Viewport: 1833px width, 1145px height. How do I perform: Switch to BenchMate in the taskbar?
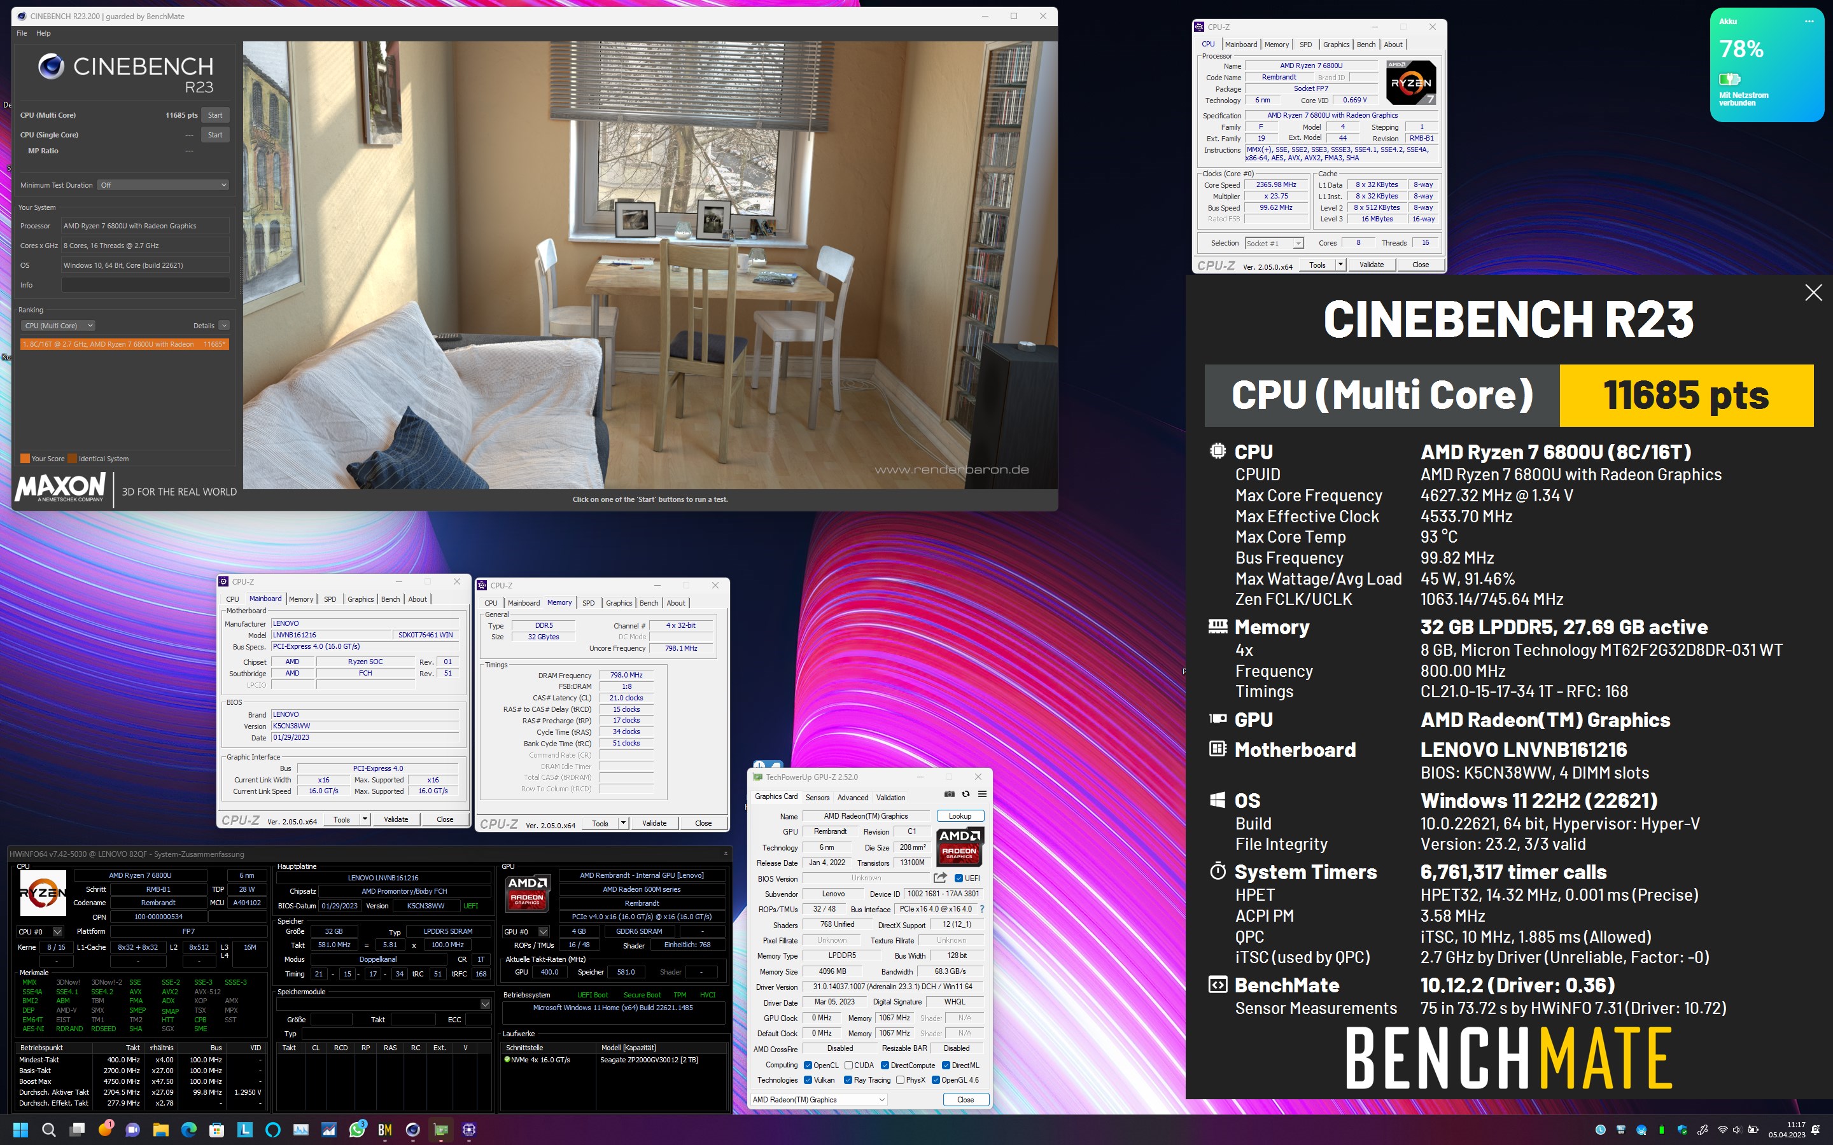coord(385,1130)
